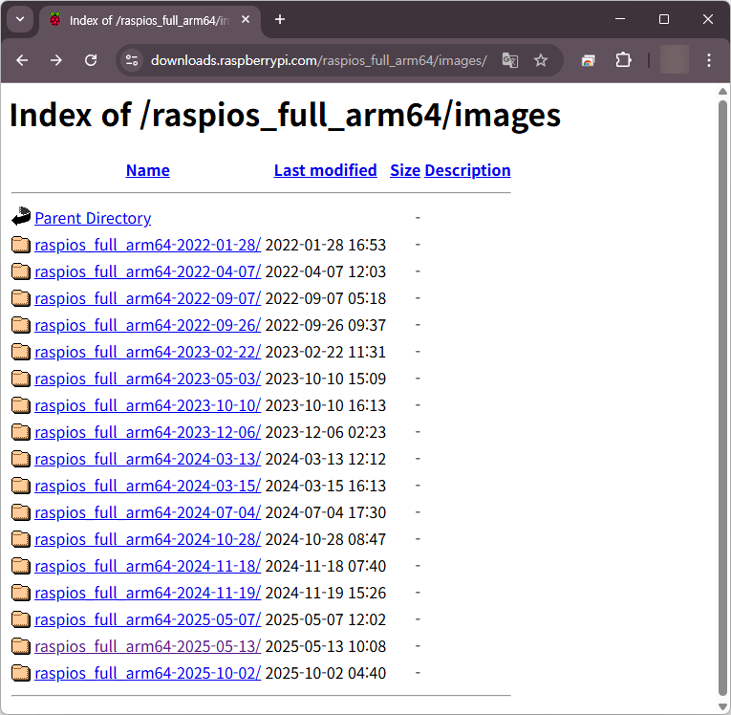Open folder raspios_full_arm64-2022-04-07

click(x=148, y=271)
